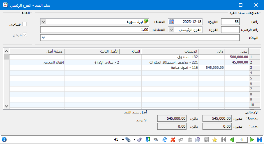The height and width of the screenshot is (144, 264).
Task: Select account 221 - مخصص استهلاك العقارات
Action: coord(170,62)
